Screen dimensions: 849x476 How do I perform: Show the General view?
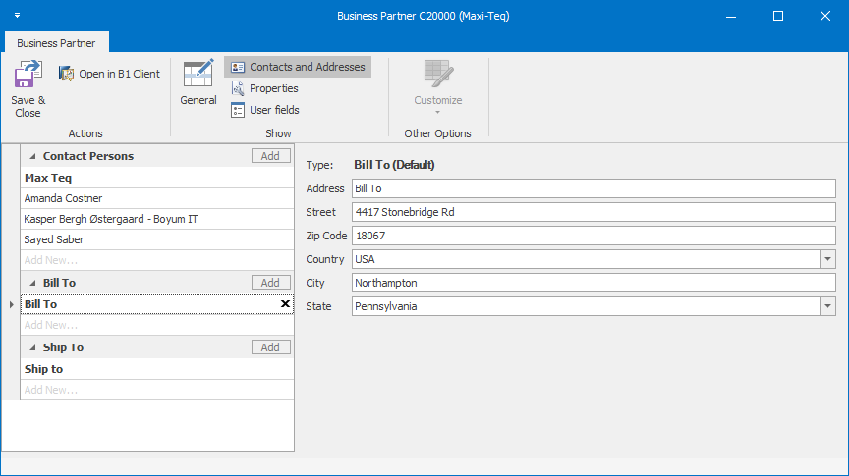(198, 82)
